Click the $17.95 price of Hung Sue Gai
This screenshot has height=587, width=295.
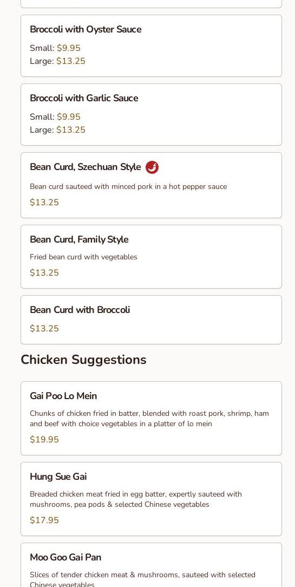coord(44,520)
